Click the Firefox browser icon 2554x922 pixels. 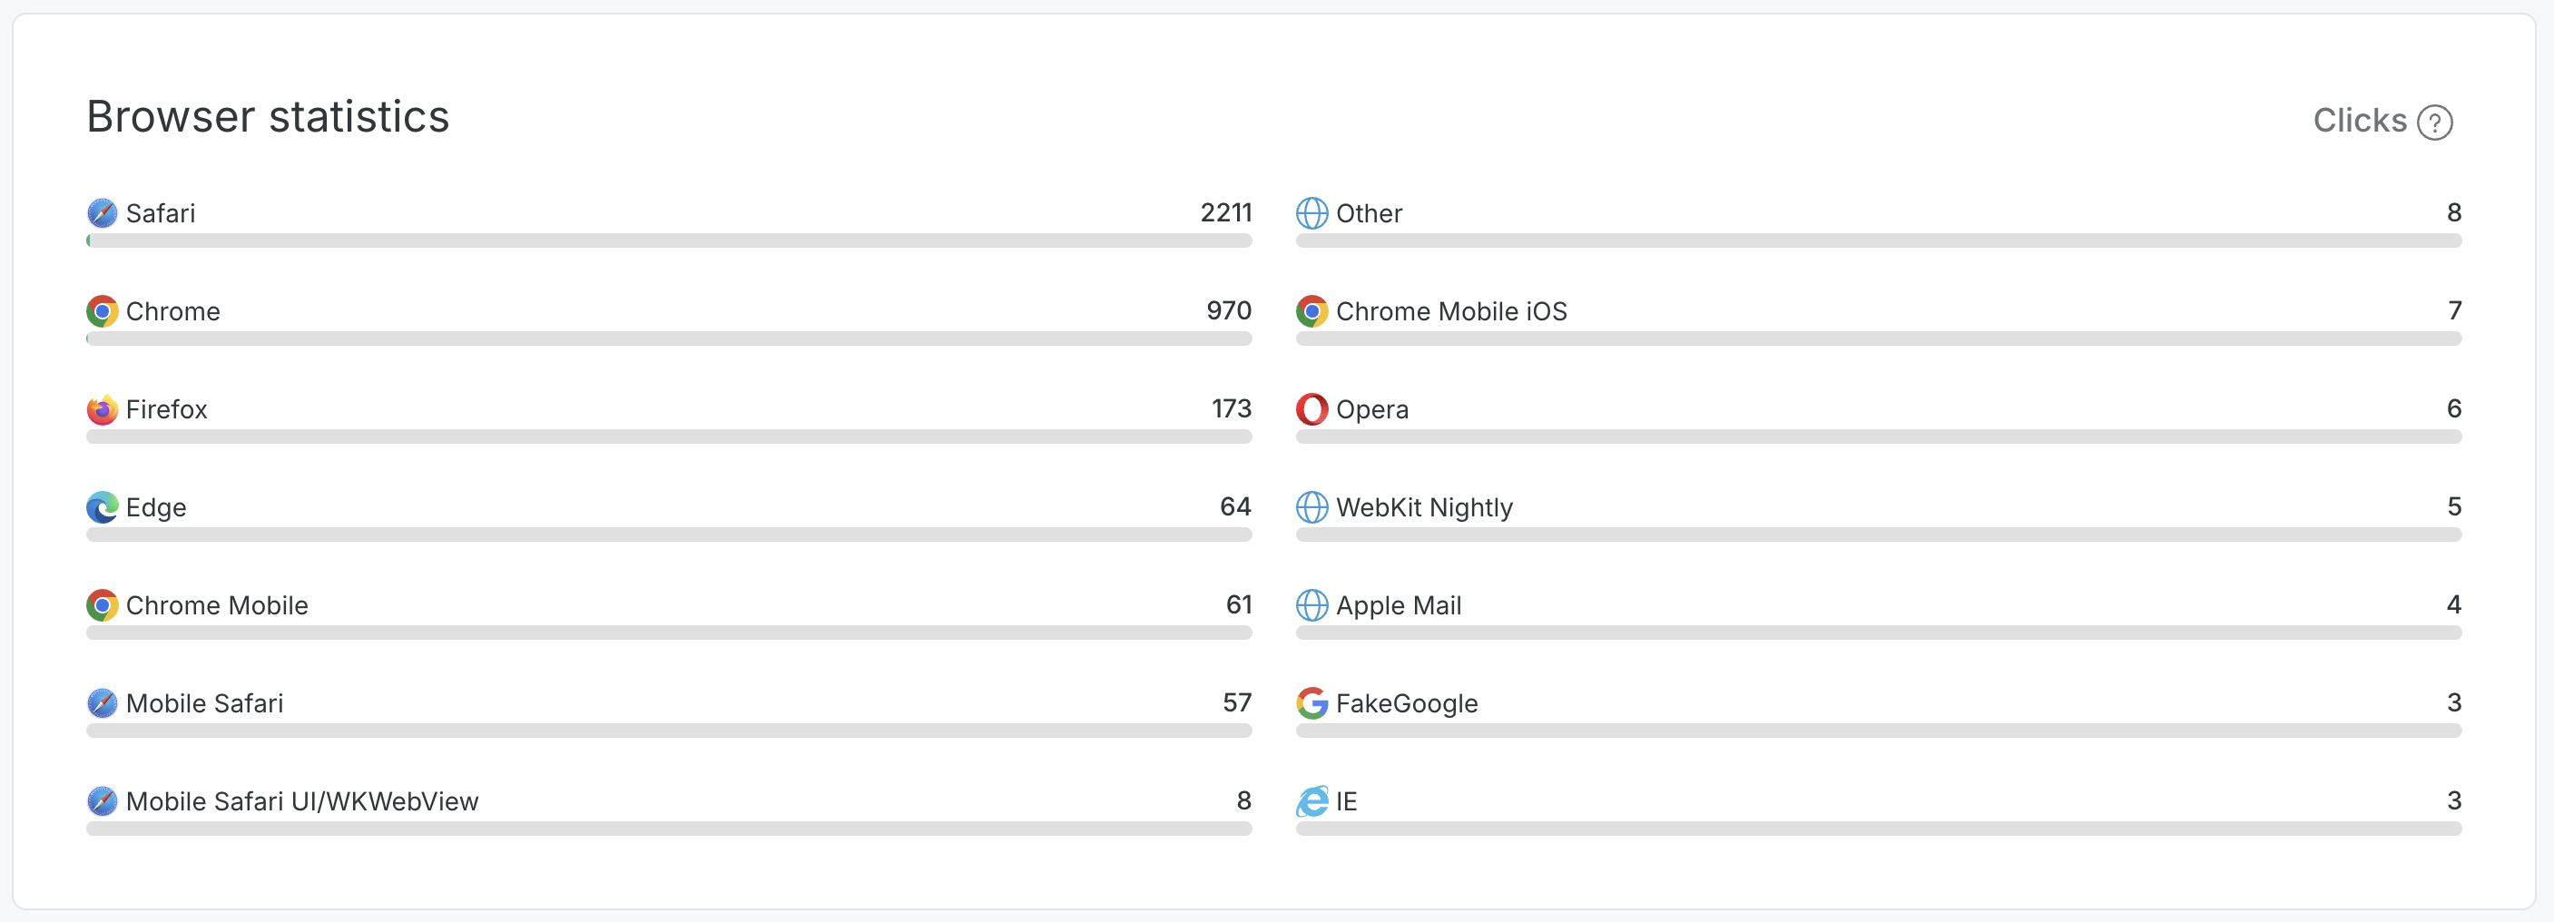pyautogui.click(x=103, y=409)
